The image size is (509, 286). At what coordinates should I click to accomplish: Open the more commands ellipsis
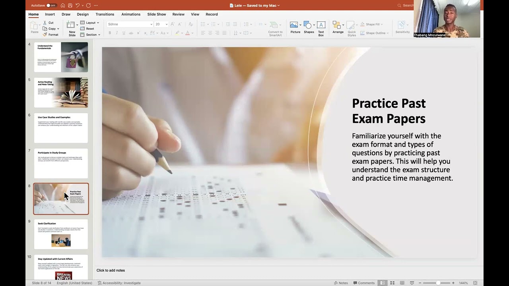[x=96, y=6]
